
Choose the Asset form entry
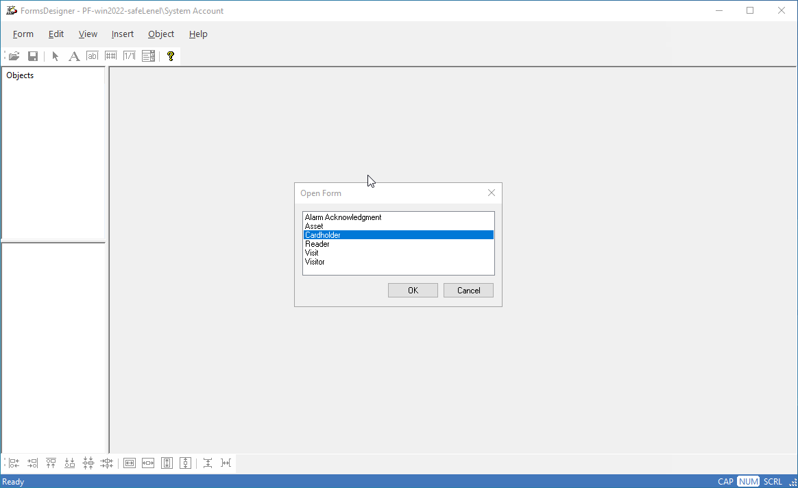pyautogui.click(x=314, y=226)
